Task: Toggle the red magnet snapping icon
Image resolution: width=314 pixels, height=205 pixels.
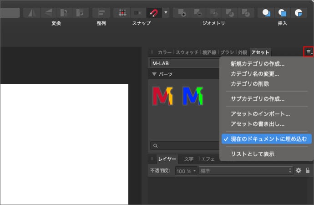Action: click(x=153, y=12)
